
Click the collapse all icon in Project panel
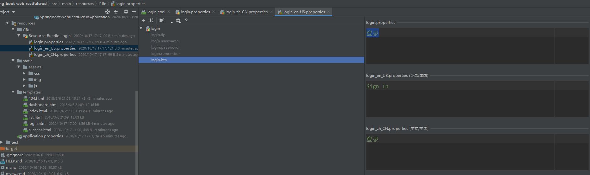click(116, 12)
